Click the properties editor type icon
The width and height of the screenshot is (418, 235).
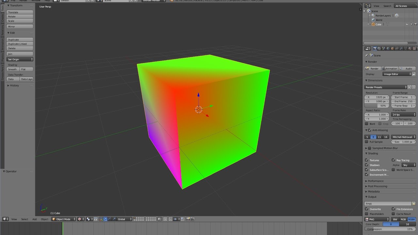[368, 49]
